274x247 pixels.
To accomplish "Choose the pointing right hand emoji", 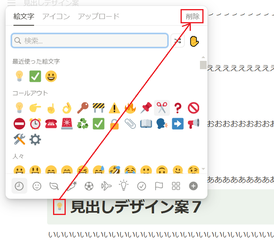I will coord(35,108).
